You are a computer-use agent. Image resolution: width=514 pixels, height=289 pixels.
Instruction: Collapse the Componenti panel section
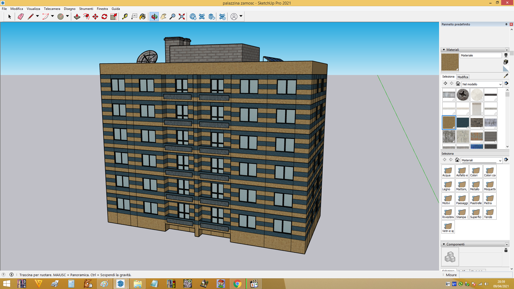tap(444, 244)
